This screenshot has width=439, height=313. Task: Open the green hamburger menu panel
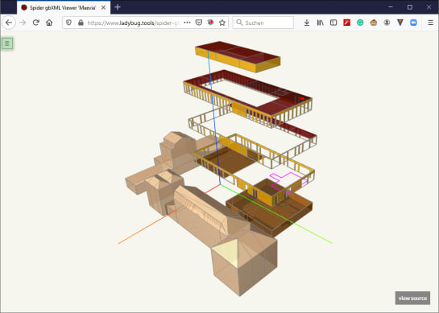coord(7,43)
